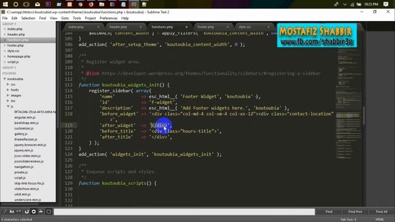Select script.js in open files list
The width and height of the screenshot is (395, 222).
click(13, 62)
